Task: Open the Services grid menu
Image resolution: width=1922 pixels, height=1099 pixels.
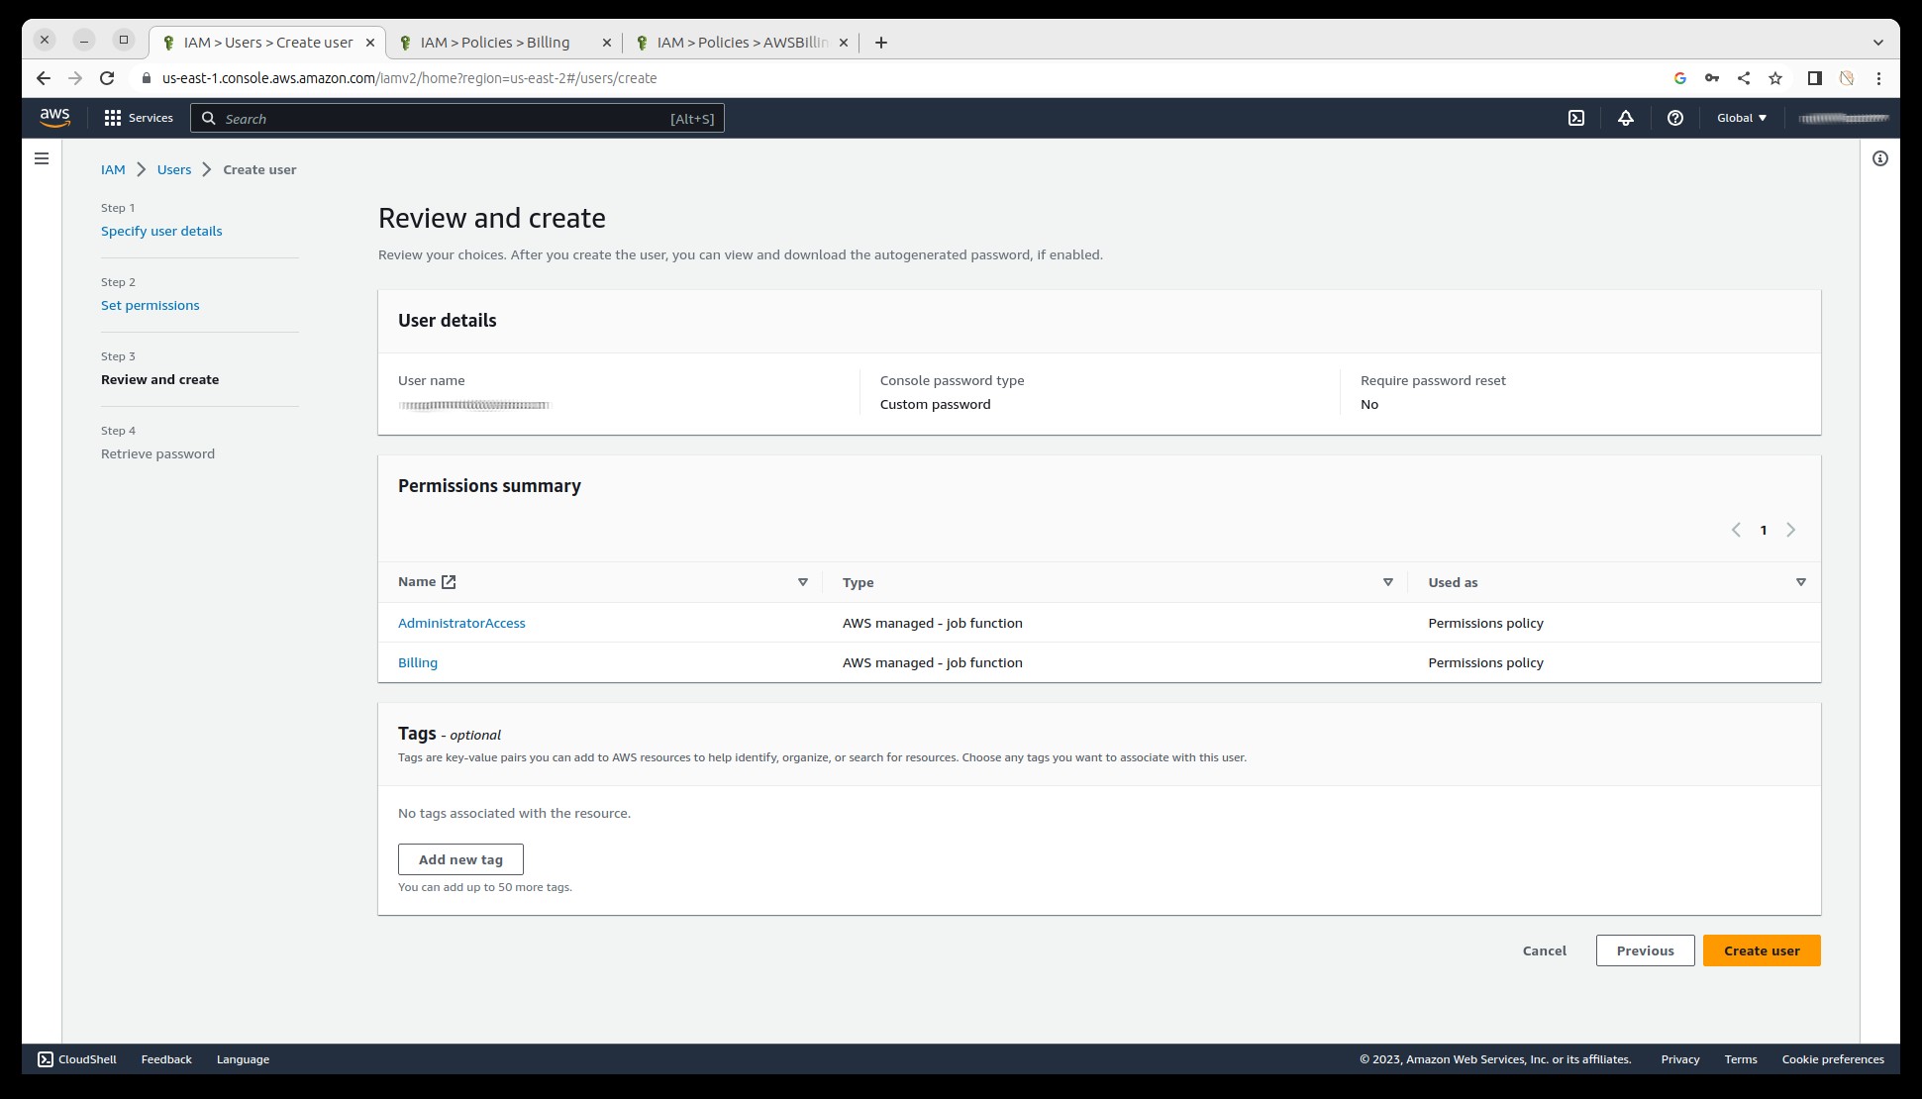Action: coord(139,118)
